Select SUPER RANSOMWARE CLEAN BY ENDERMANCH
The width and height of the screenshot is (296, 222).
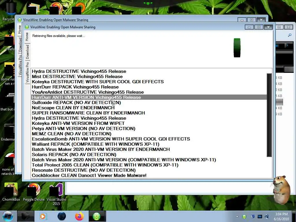(149, 113)
